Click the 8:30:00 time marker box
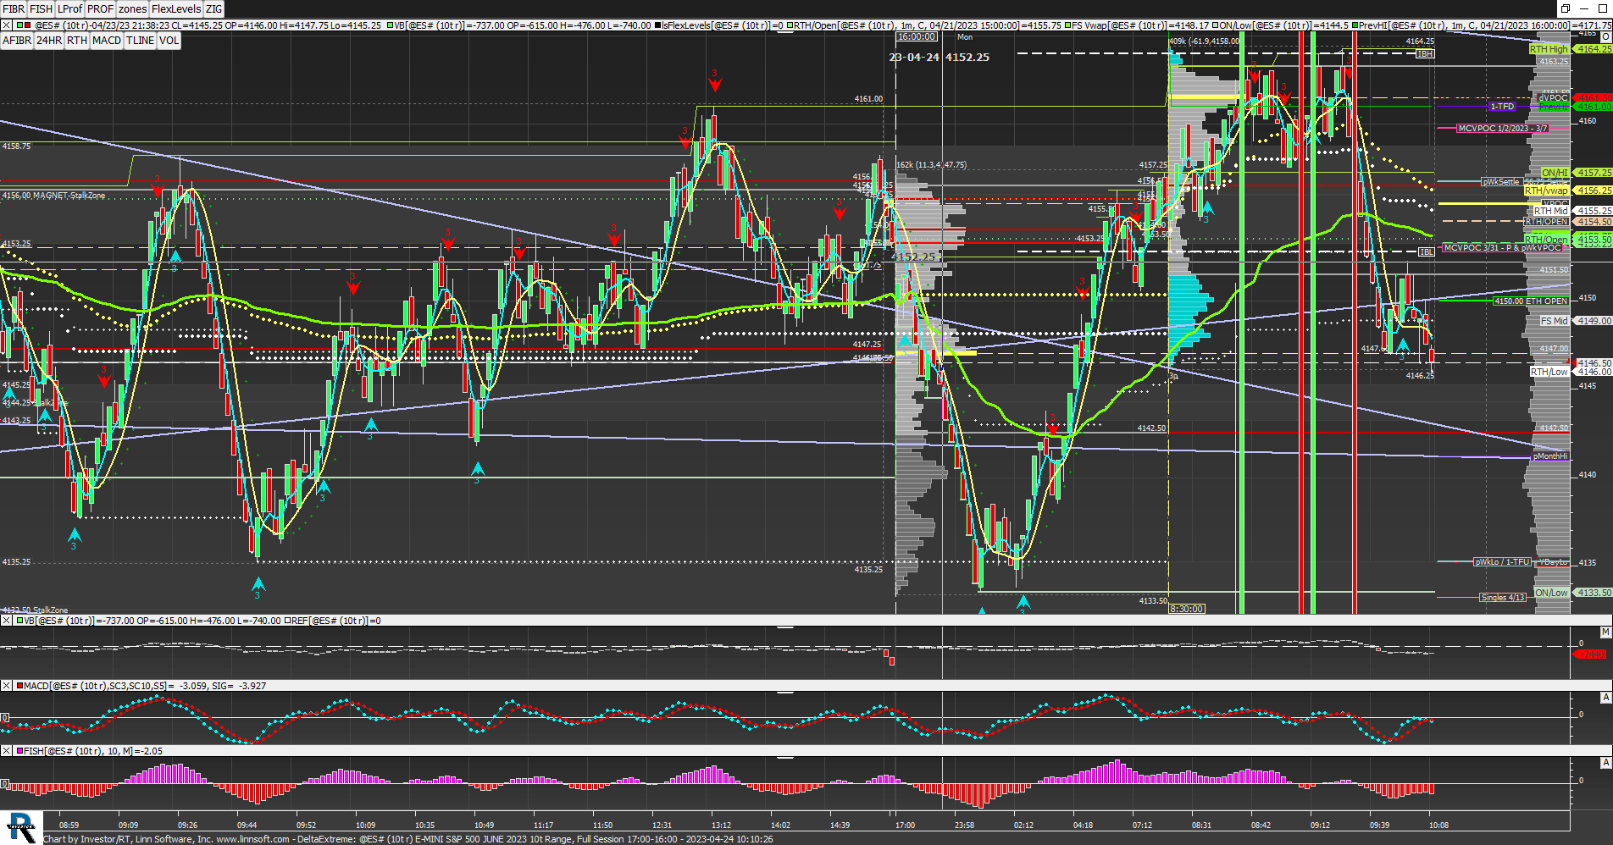The width and height of the screenshot is (1613, 845). tap(1187, 609)
